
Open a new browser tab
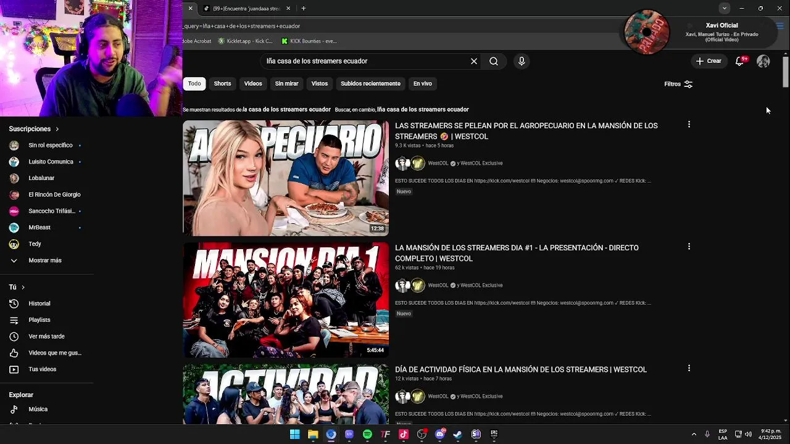point(304,9)
